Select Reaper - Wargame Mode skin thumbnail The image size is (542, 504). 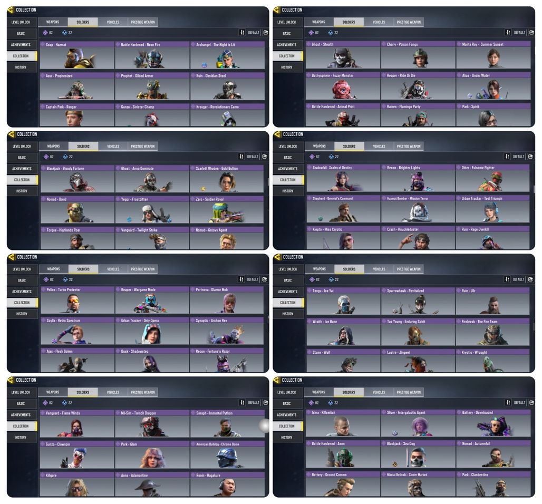click(x=152, y=300)
